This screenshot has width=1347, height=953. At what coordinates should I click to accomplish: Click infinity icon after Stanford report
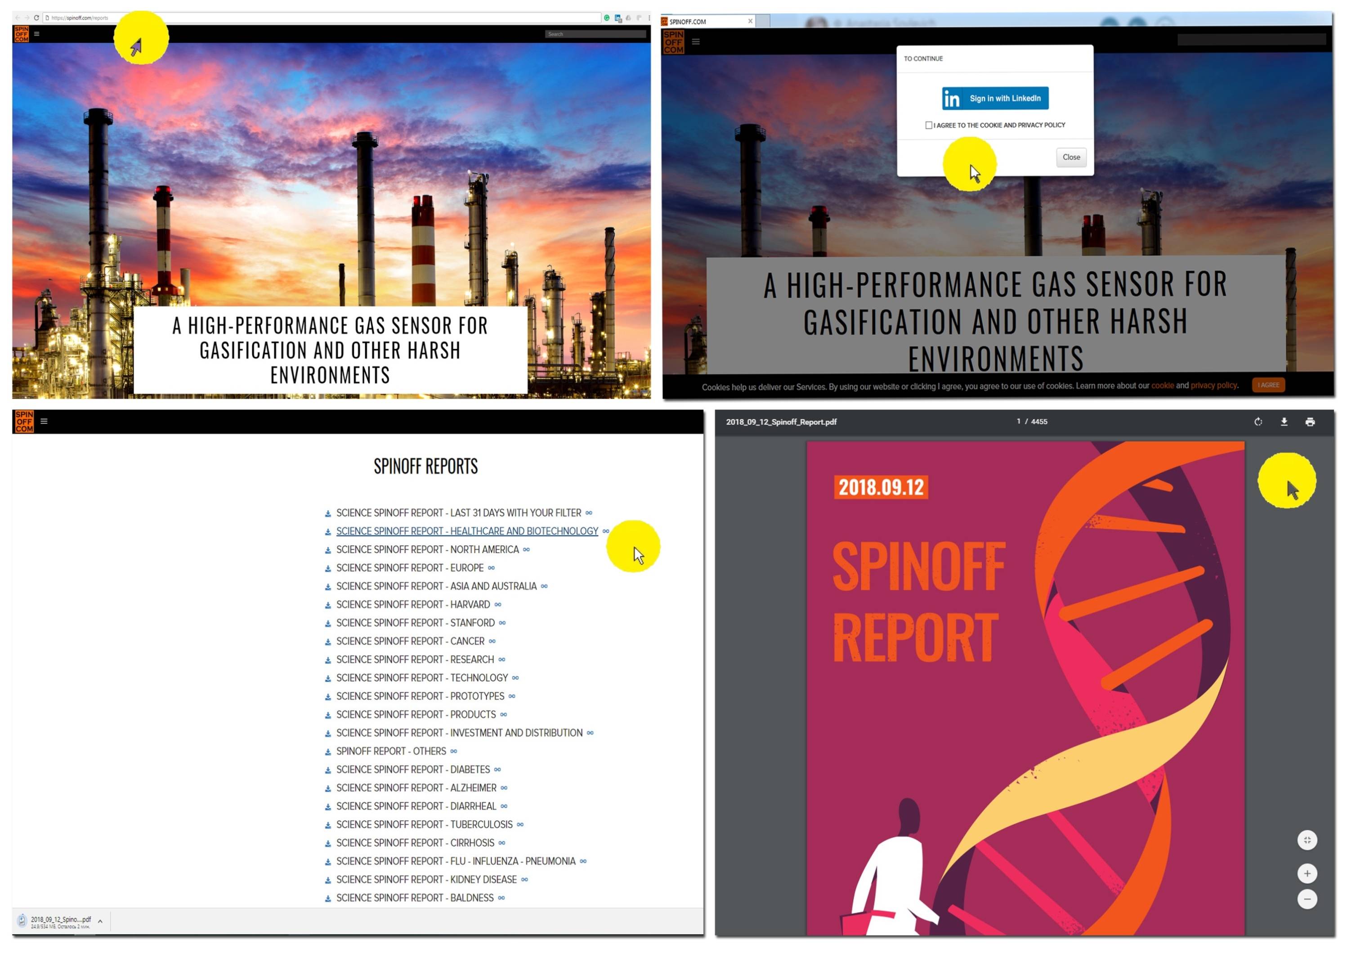click(x=502, y=623)
